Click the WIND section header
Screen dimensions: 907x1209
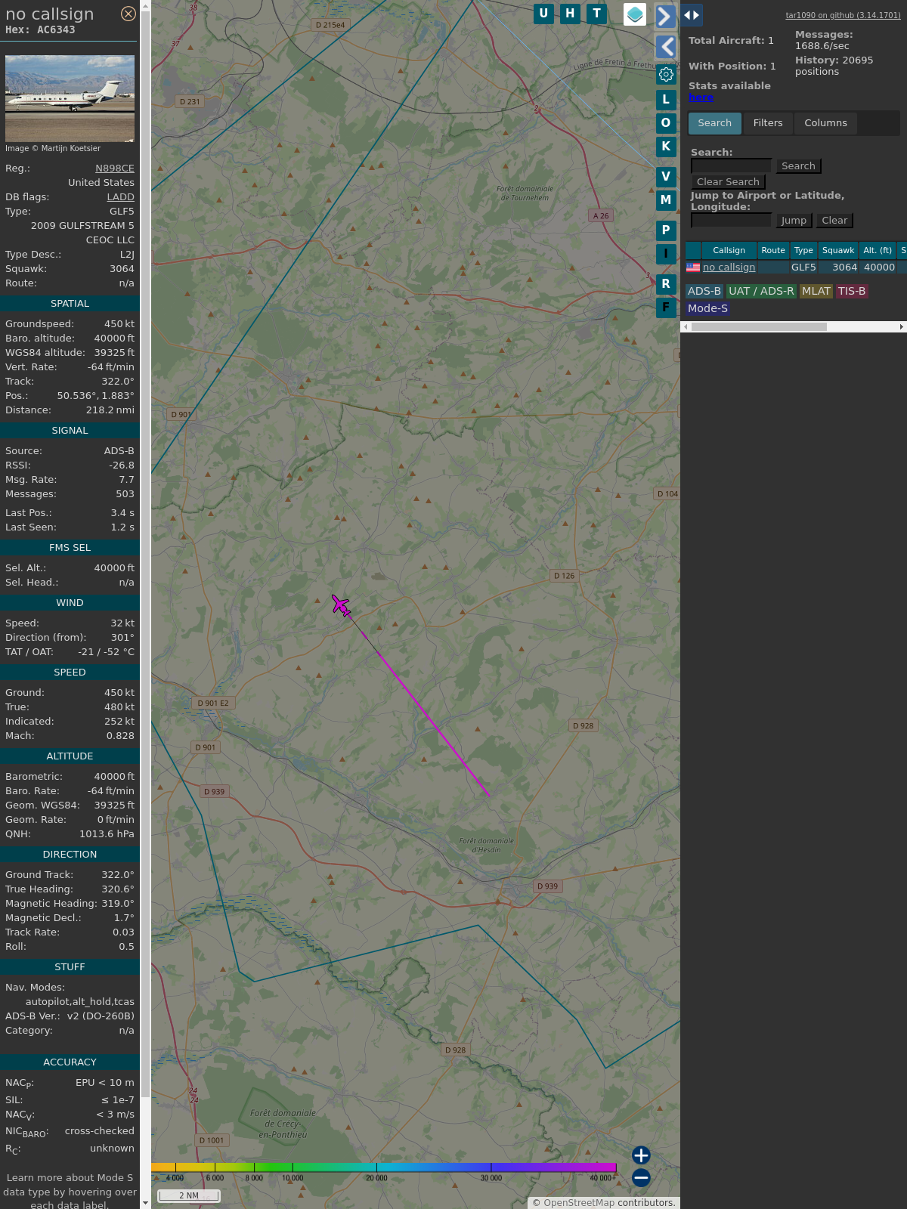70,603
